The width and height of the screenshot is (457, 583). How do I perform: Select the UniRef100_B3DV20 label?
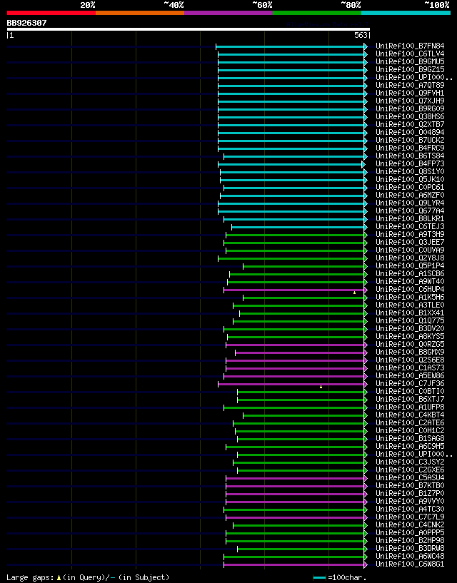410,328
